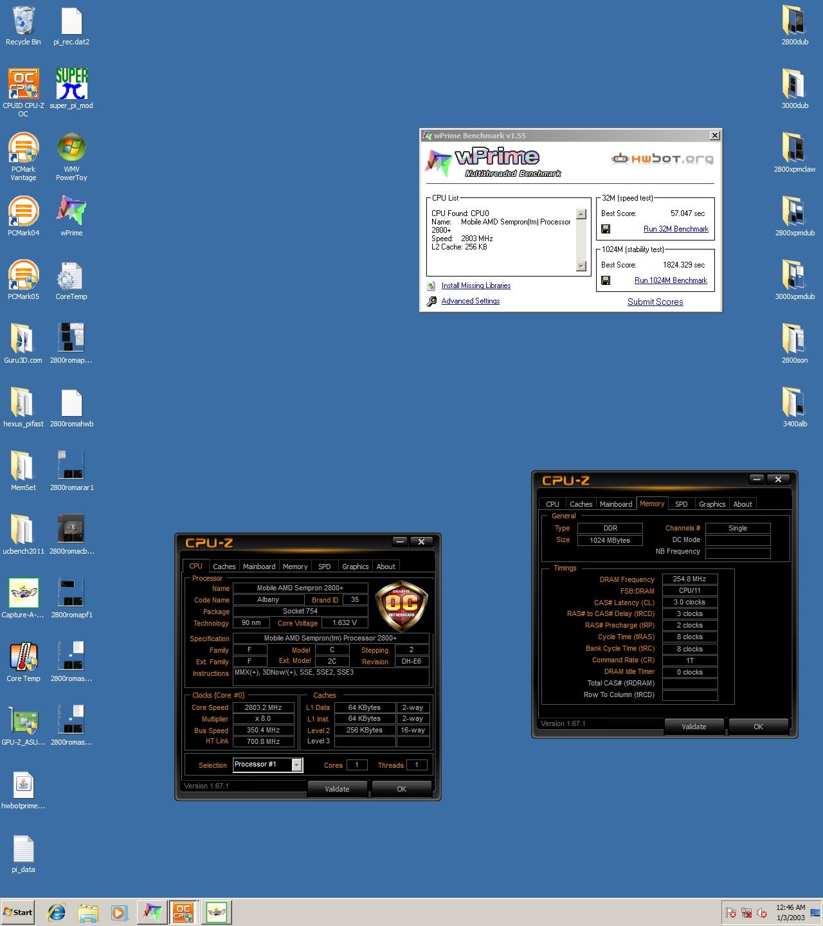Viewport: 823px width, 926px height.
Task: Click the Core Speed value field
Action: click(263, 707)
